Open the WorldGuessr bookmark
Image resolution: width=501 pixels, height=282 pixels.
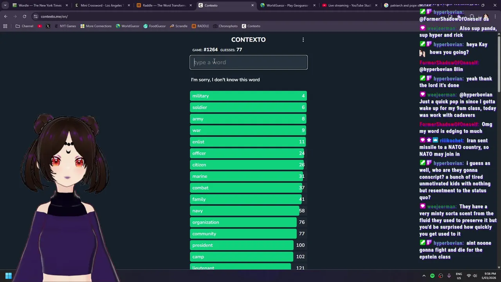pyautogui.click(x=128, y=26)
